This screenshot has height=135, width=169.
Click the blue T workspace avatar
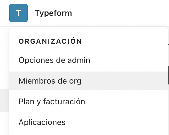click(x=18, y=13)
